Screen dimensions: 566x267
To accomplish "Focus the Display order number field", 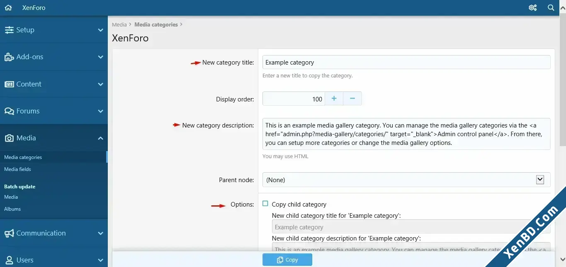I will 294,99.
